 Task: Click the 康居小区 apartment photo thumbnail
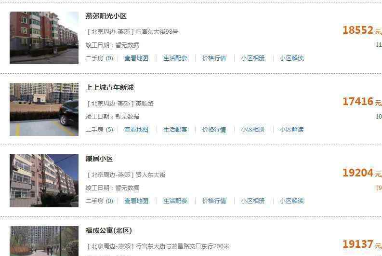[44, 181]
